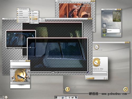Click the user name input field in the login box
This screenshot has width=132, height=99.
pos(100,72)
